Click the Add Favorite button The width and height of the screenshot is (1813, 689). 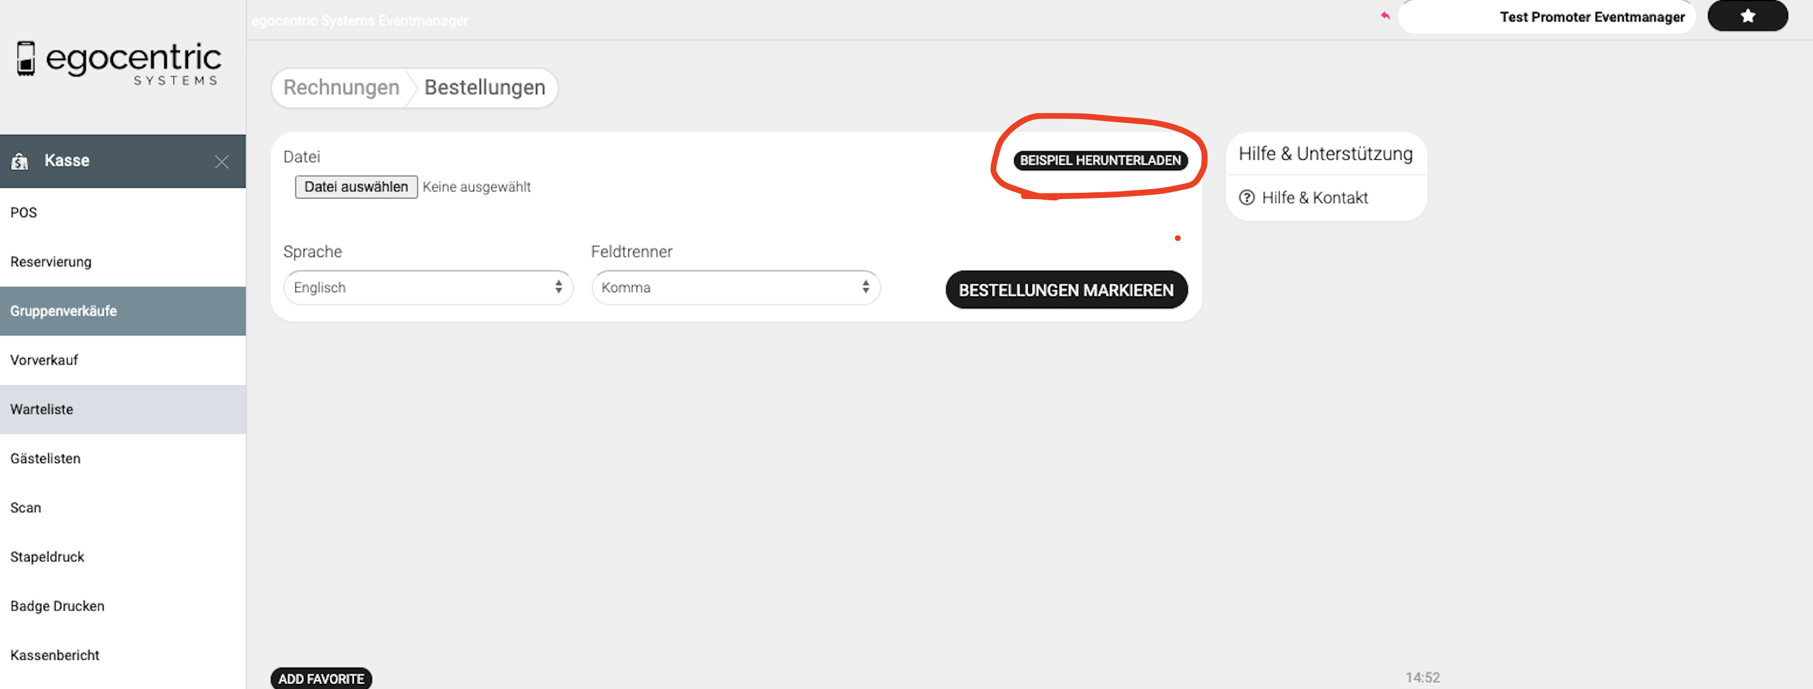321,678
